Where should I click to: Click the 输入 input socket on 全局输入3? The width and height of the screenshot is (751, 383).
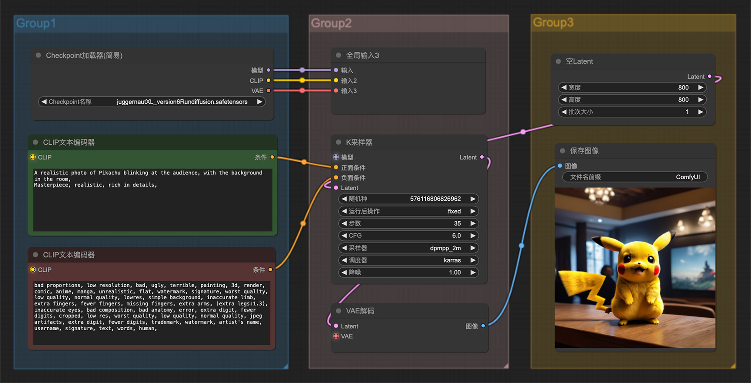[x=336, y=70]
